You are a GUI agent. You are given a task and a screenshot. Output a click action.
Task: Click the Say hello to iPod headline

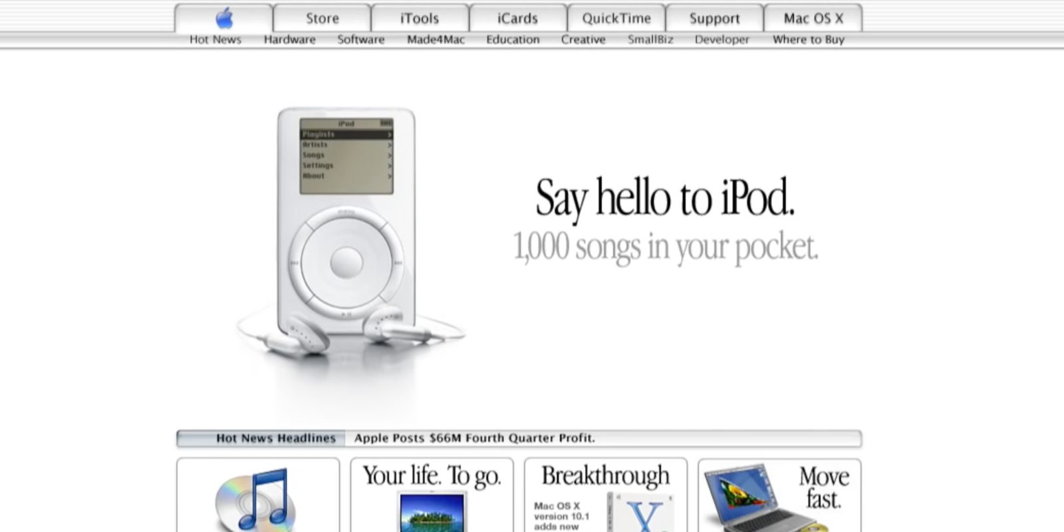[665, 198]
